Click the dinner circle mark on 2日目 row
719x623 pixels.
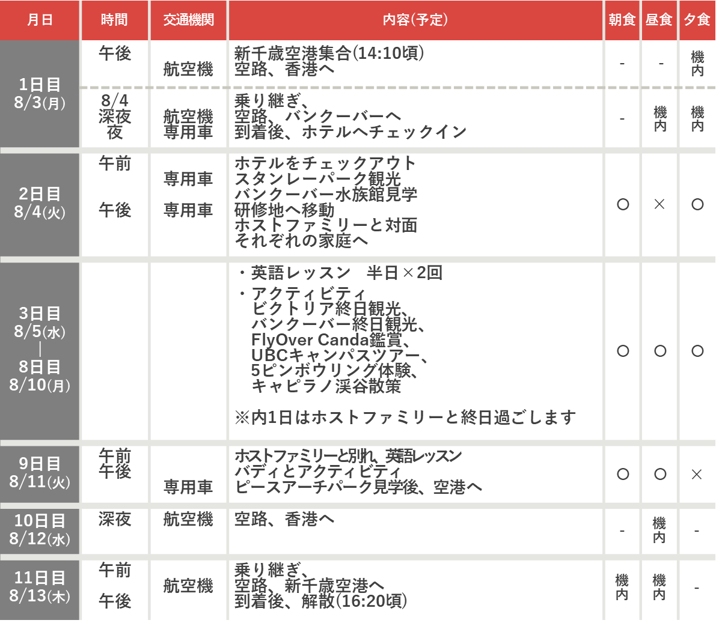pyautogui.click(x=697, y=205)
